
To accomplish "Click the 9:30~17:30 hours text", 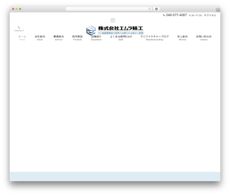I will (x=195, y=15).
